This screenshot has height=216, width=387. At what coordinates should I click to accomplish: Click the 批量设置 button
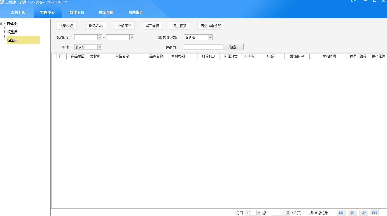[66, 26]
